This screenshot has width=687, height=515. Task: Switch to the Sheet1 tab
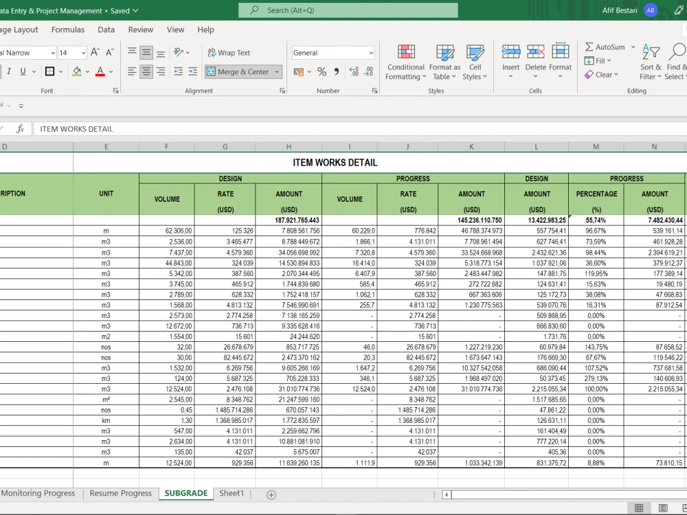click(232, 493)
